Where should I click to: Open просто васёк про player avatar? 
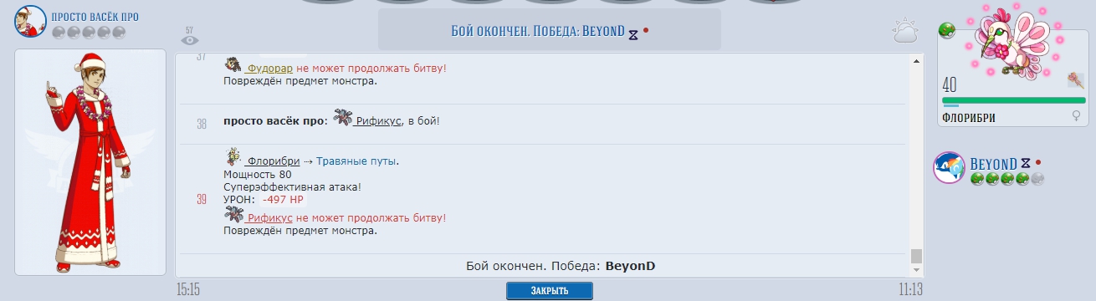point(30,21)
